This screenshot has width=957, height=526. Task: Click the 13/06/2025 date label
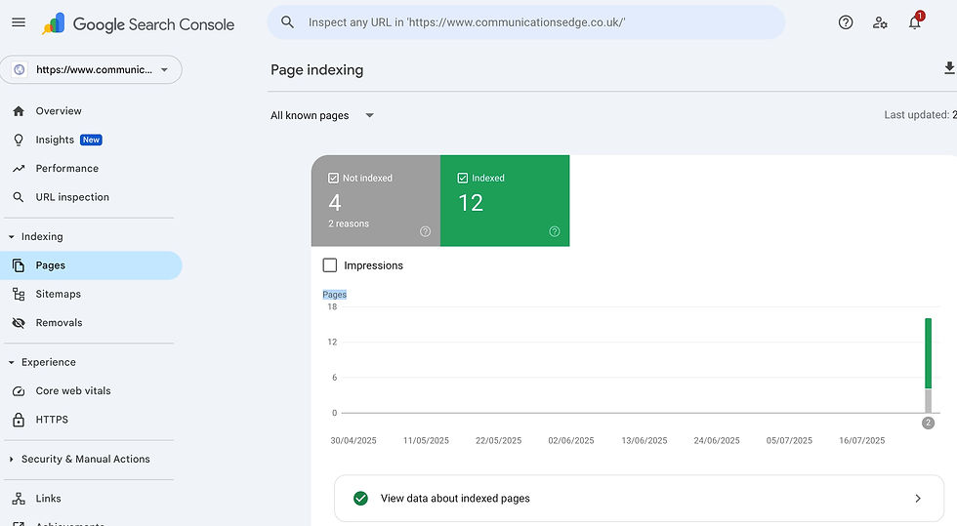click(x=644, y=440)
